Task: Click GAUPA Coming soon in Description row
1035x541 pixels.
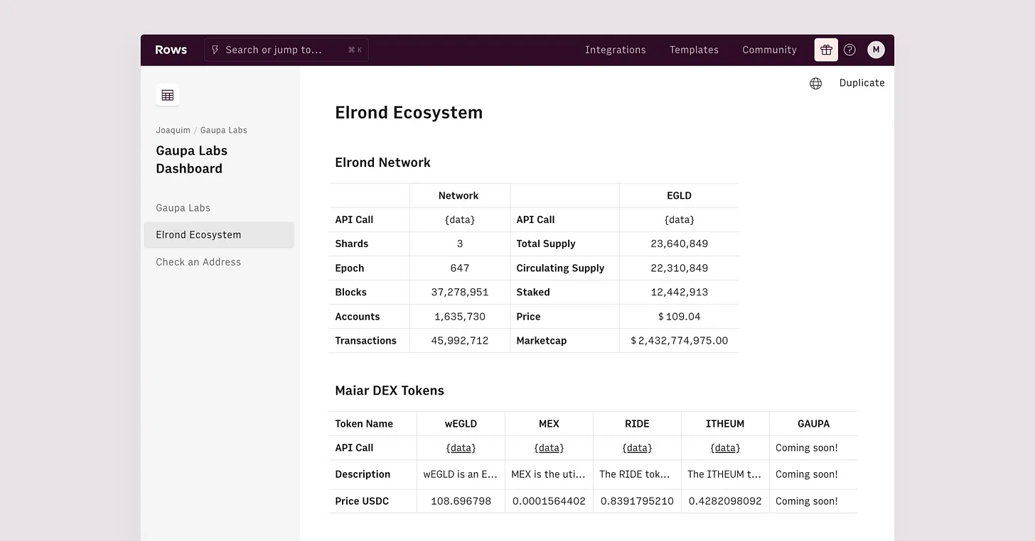Action: pyautogui.click(x=807, y=474)
